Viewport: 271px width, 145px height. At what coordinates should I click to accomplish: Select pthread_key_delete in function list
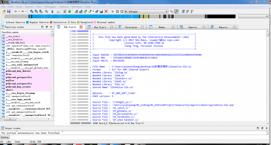[18, 71]
